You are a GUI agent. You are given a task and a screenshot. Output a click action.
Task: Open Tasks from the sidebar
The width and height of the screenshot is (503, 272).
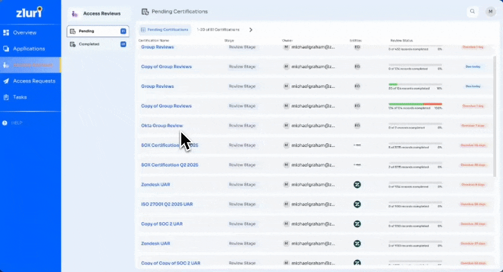pyautogui.click(x=20, y=97)
